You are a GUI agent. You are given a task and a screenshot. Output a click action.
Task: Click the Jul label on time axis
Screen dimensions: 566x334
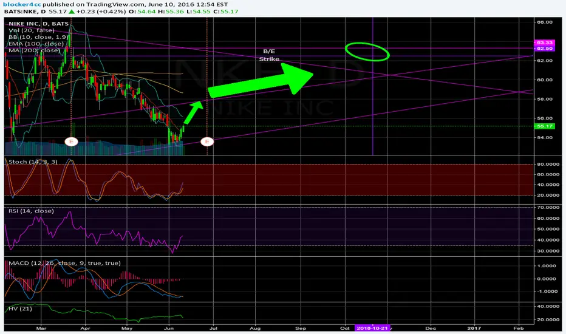[213, 328]
